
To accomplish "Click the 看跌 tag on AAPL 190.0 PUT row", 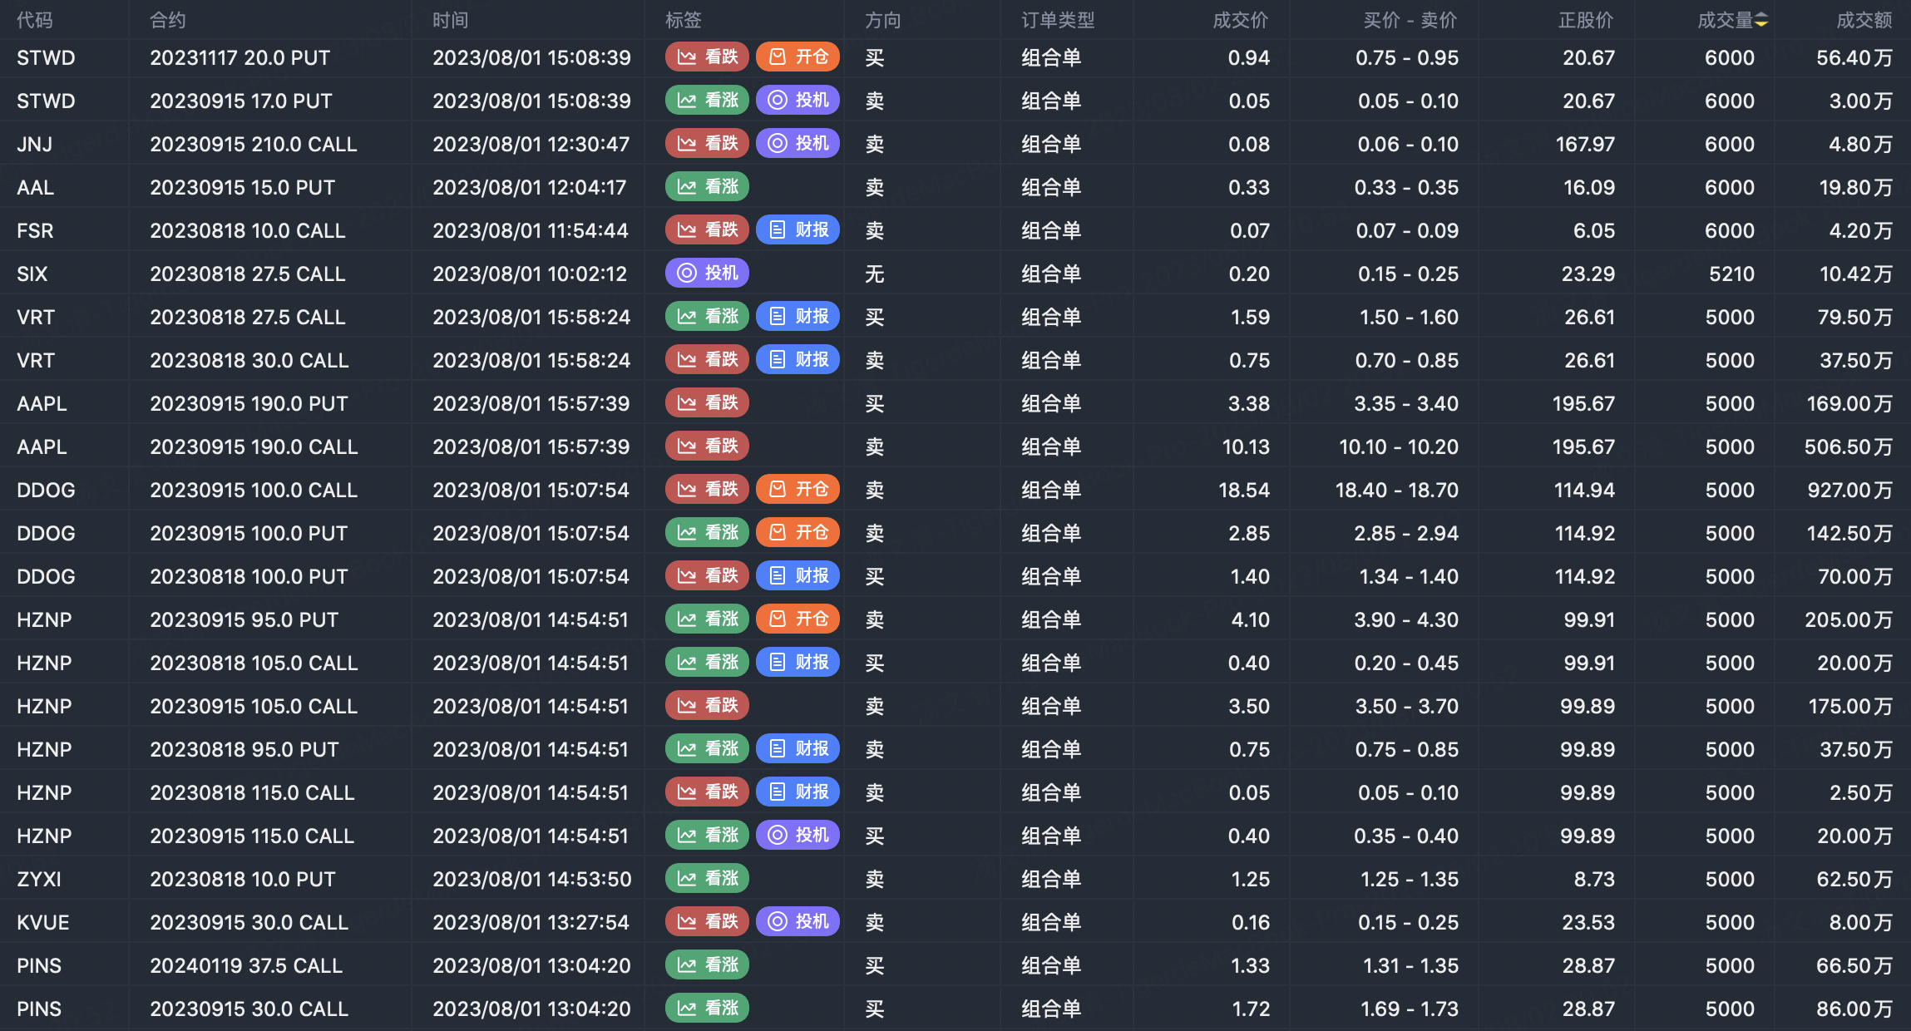I will (x=707, y=403).
